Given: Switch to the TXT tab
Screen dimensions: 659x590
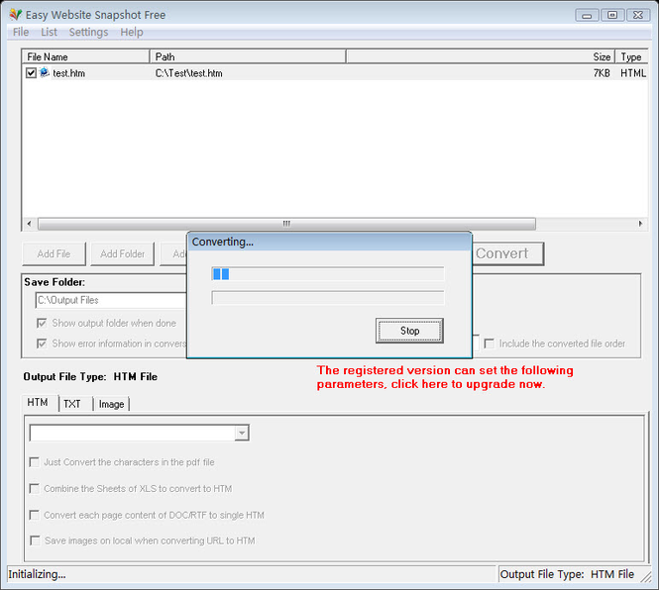Looking at the screenshot, I should click(x=72, y=404).
